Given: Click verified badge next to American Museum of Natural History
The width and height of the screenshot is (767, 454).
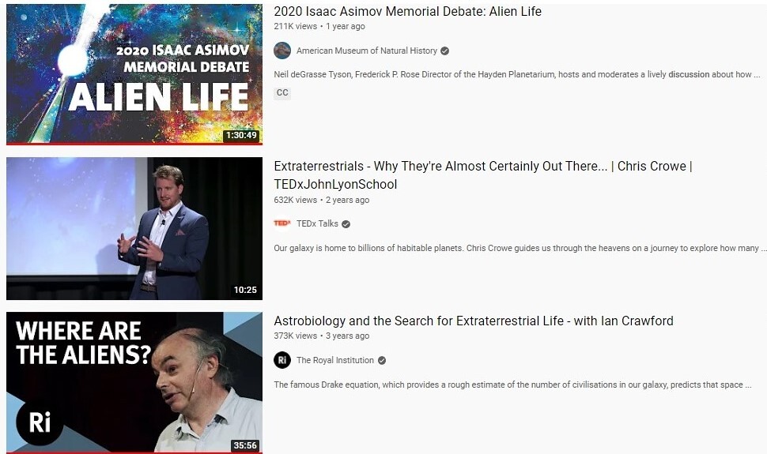Looking at the screenshot, I should pos(444,51).
